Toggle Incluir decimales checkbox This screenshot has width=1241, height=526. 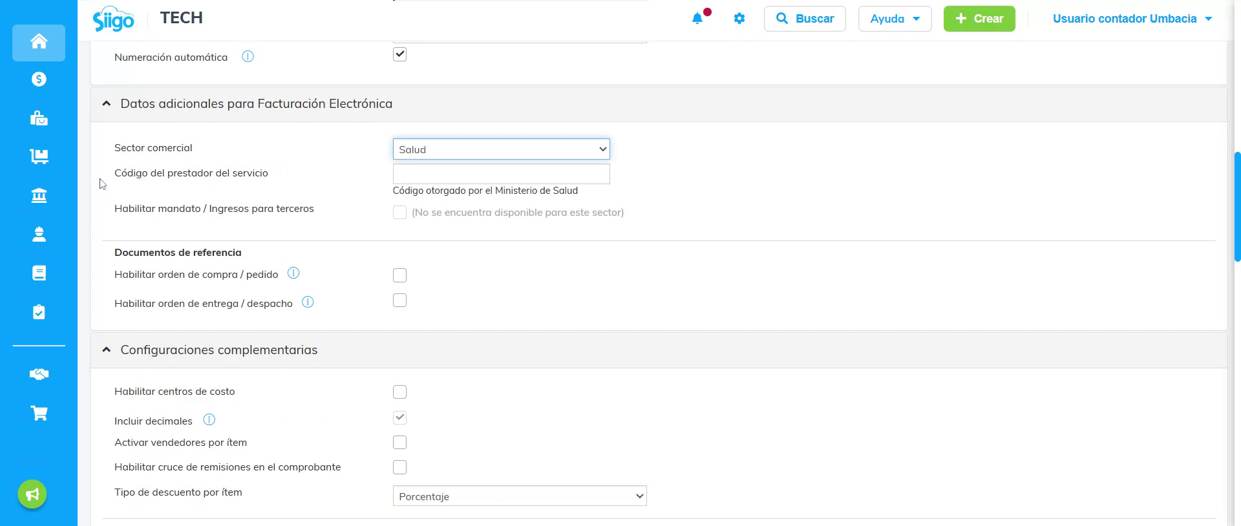point(399,417)
